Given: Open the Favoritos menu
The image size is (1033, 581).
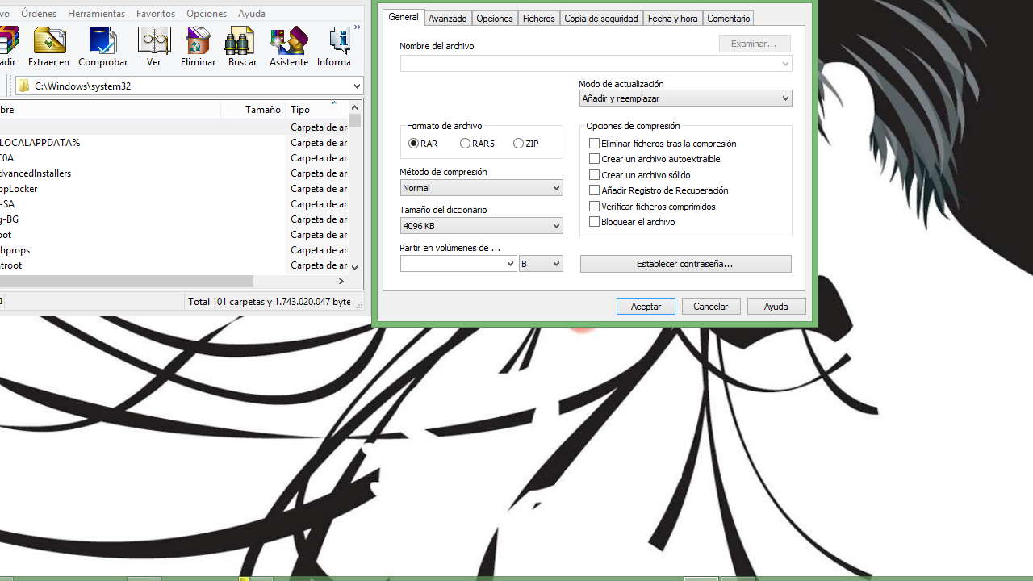Looking at the screenshot, I should tap(156, 14).
